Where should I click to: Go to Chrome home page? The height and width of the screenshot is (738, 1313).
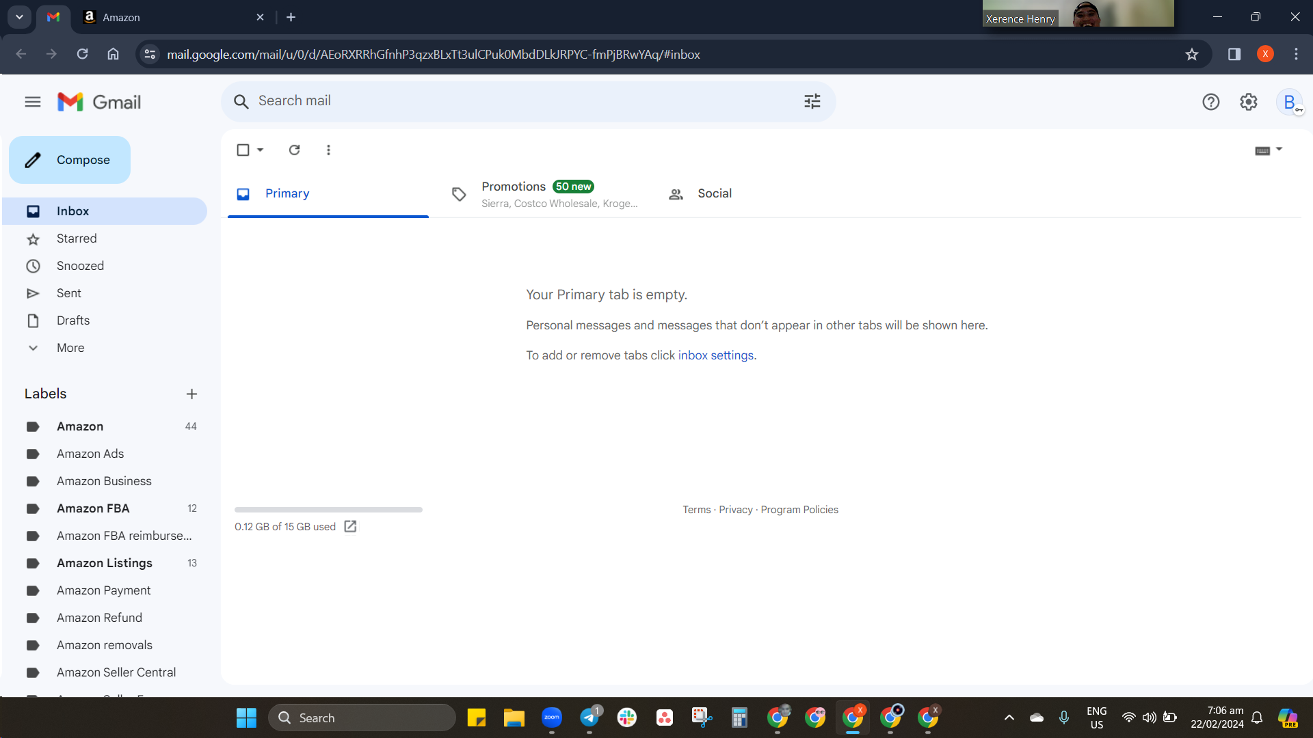(x=114, y=54)
